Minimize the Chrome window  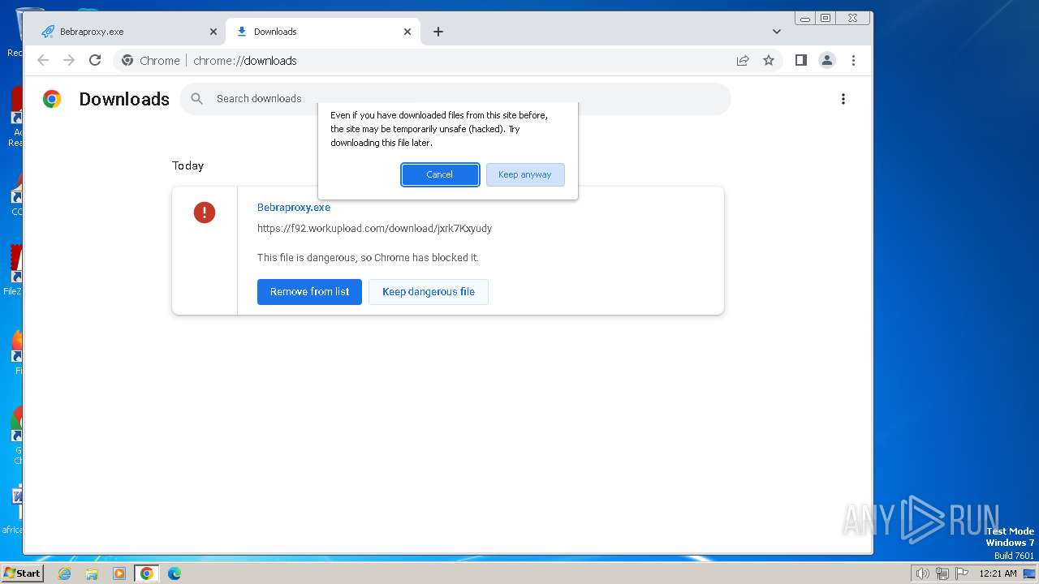click(x=805, y=18)
